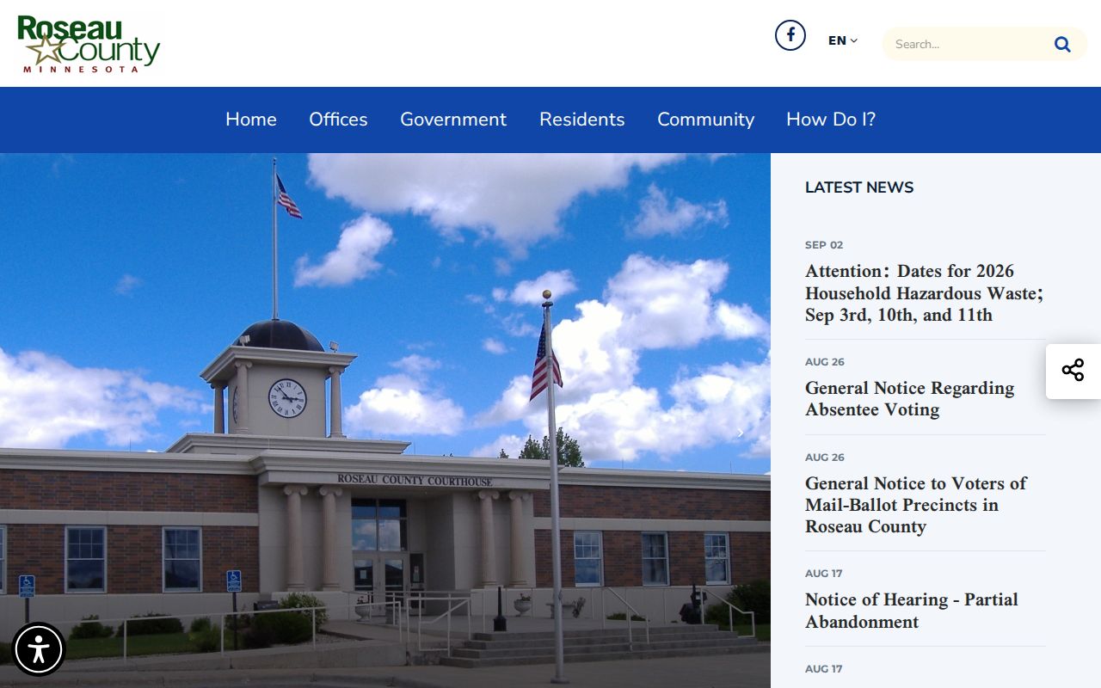Focus the Search input field
This screenshot has width=1101, height=688.
tap(968, 44)
